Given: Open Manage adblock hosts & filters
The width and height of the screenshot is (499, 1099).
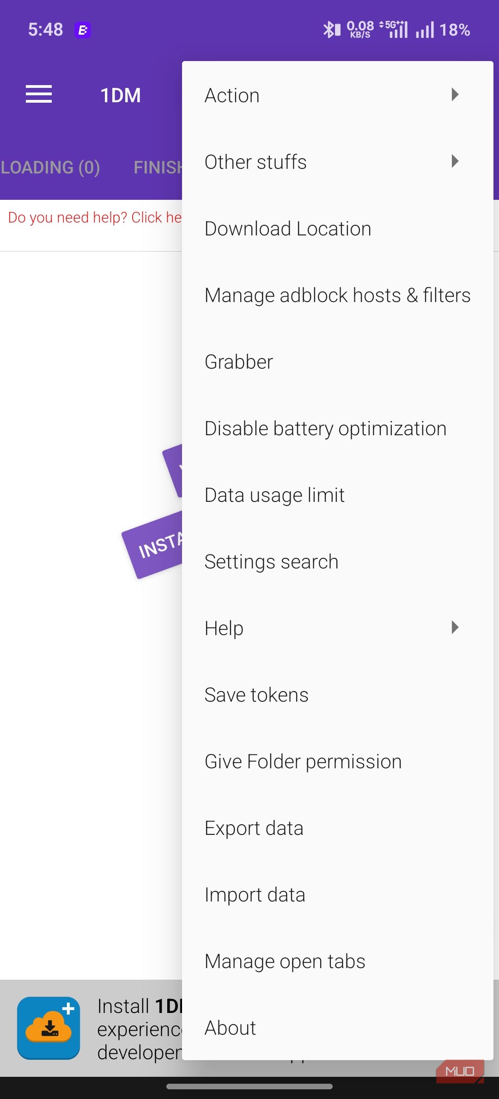Looking at the screenshot, I should pyautogui.click(x=338, y=295).
